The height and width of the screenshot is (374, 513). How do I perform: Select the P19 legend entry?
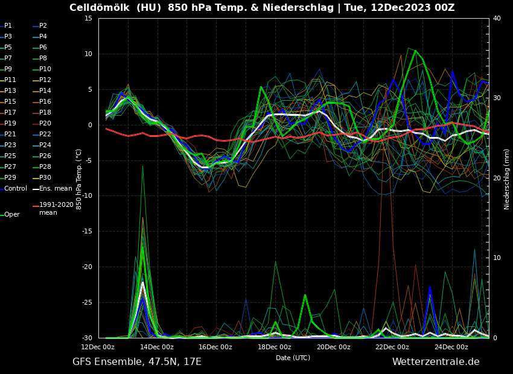10,124
